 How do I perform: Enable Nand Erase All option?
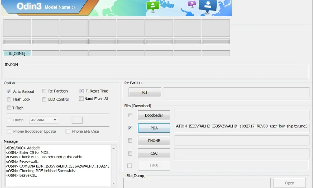click(81, 99)
